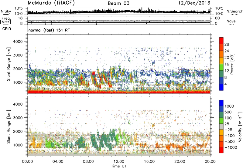Click the '20:00' time axis label

[180, 162]
